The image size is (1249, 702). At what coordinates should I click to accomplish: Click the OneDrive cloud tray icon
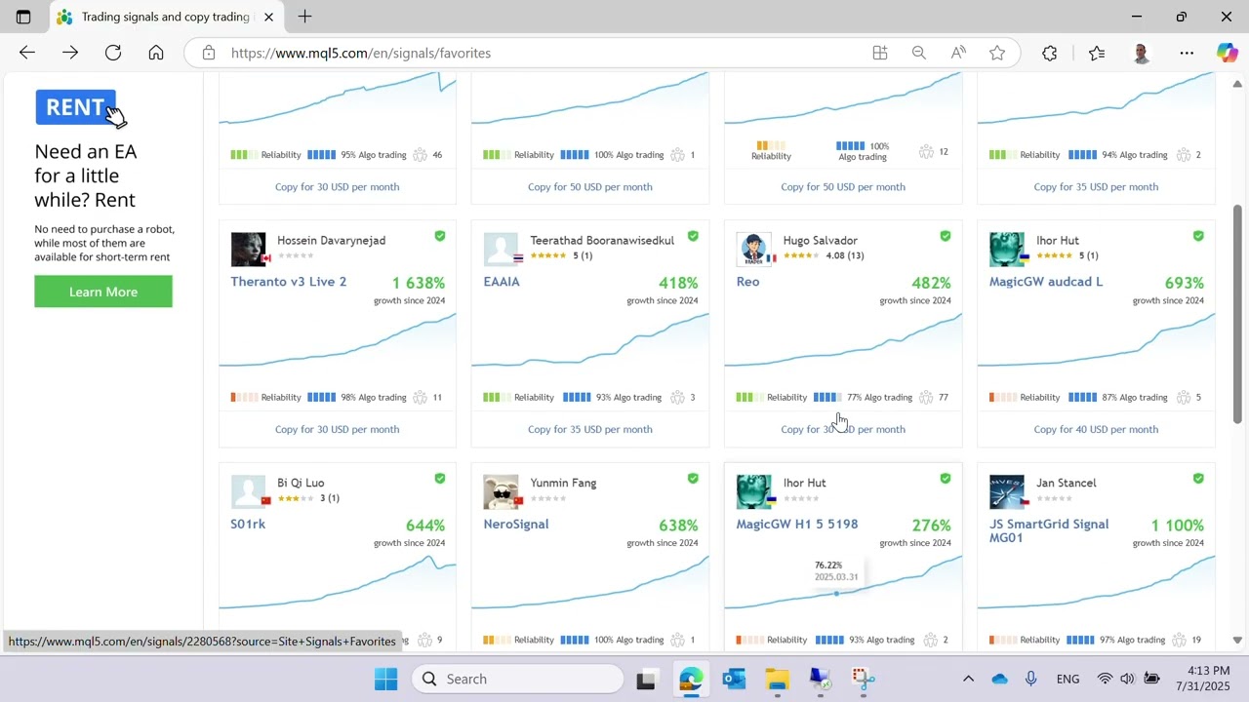pos(999,679)
